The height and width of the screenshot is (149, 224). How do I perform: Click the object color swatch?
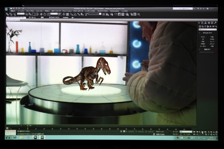(215, 52)
